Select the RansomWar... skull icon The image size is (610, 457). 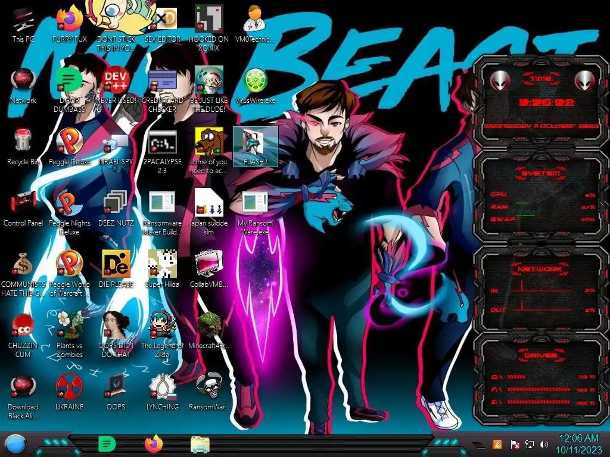coord(208,393)
